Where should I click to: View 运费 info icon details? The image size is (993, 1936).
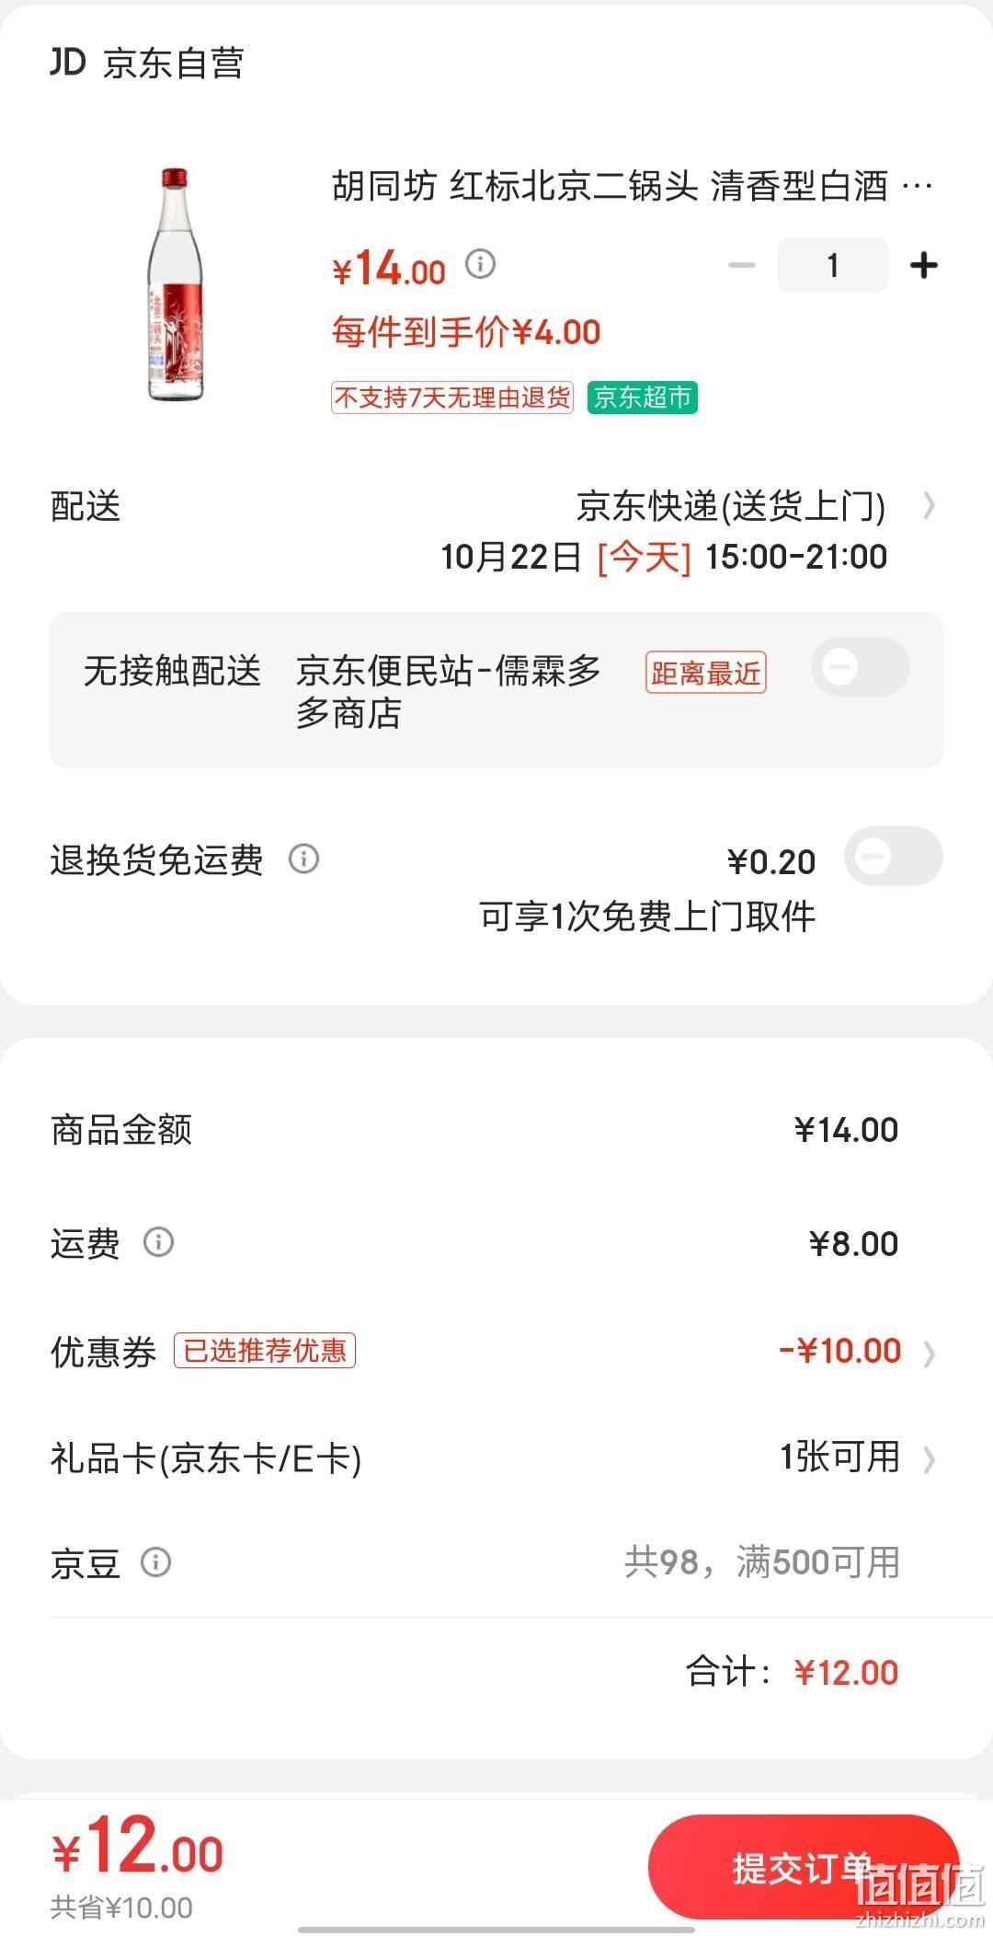(158, 1242)
